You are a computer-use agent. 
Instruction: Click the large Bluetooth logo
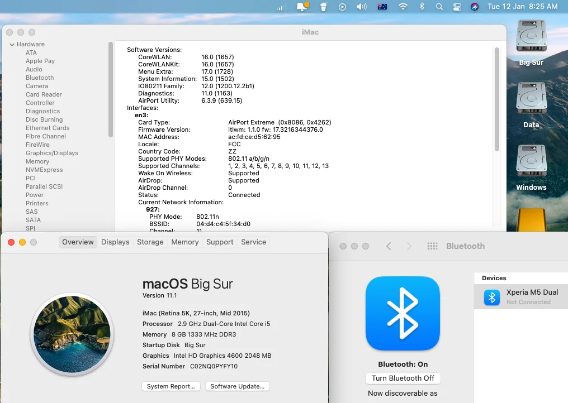click(403, 313)
